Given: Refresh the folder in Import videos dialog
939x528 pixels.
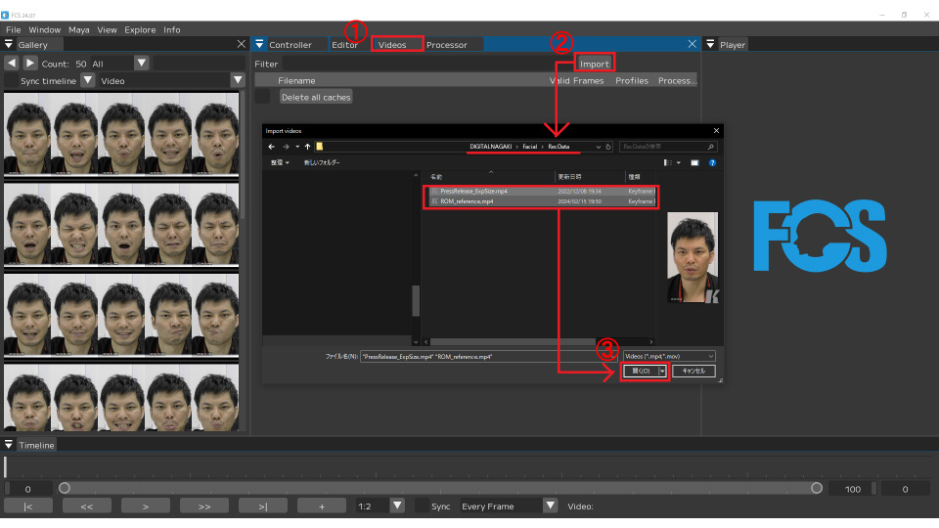Looking at the screenshot, I should pos(608,147).
